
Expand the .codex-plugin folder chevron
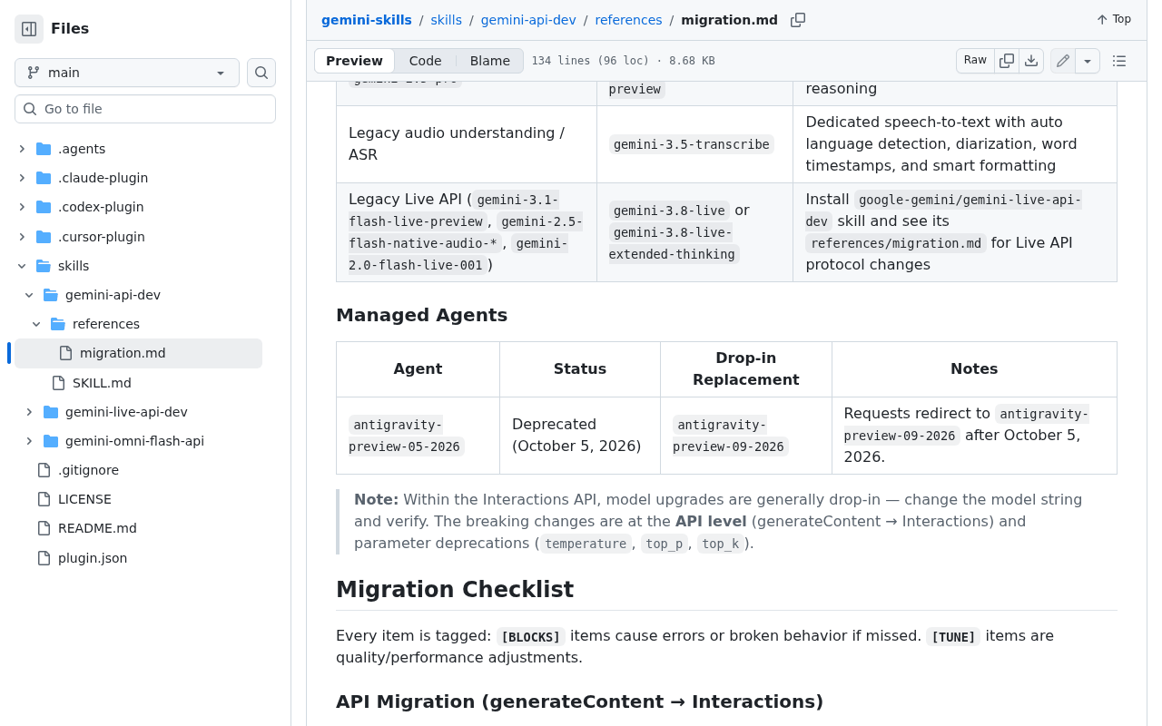22,207
